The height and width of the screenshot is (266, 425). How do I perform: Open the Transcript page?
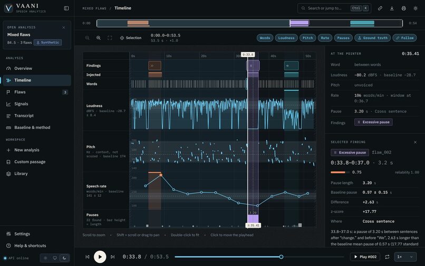tap(37, 116)
